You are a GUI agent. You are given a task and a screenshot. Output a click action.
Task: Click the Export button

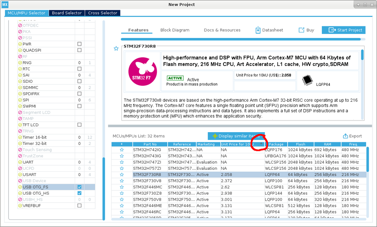(352, 136)
